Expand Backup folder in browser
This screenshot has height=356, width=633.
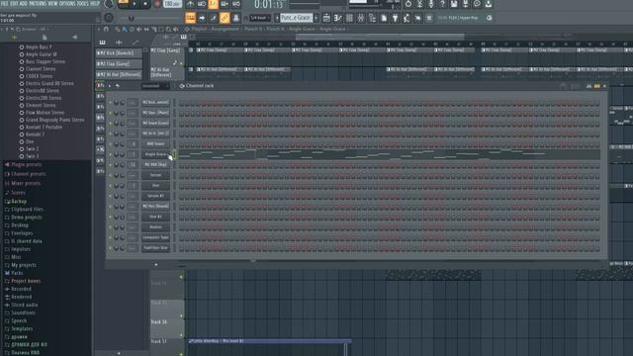pyautogui.click(x=19, y=201)
